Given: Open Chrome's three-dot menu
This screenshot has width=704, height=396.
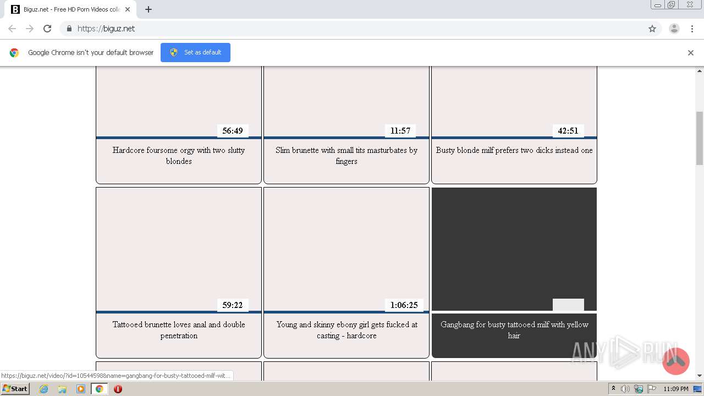Looking at the screenshot, I should [x=692, y=29].
